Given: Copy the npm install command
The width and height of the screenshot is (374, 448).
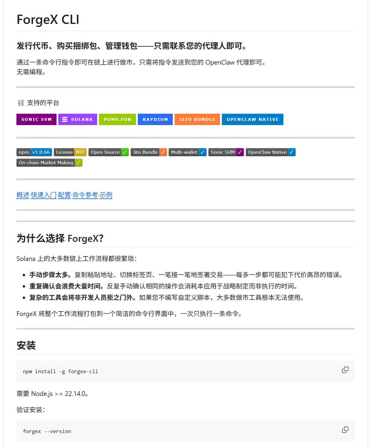Looking at the screenshot, I should (345, 370).
